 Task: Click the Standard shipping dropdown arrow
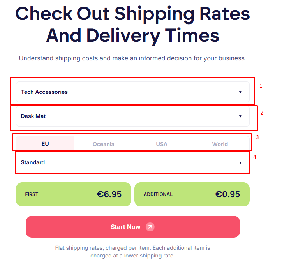(240, 163)
